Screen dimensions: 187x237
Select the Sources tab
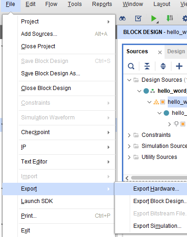click(137, 51)
